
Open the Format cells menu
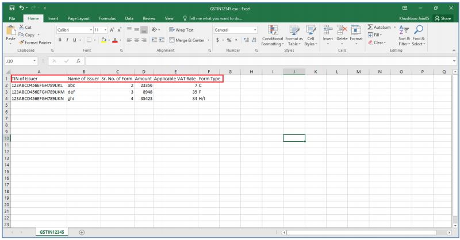coord(356,35)
